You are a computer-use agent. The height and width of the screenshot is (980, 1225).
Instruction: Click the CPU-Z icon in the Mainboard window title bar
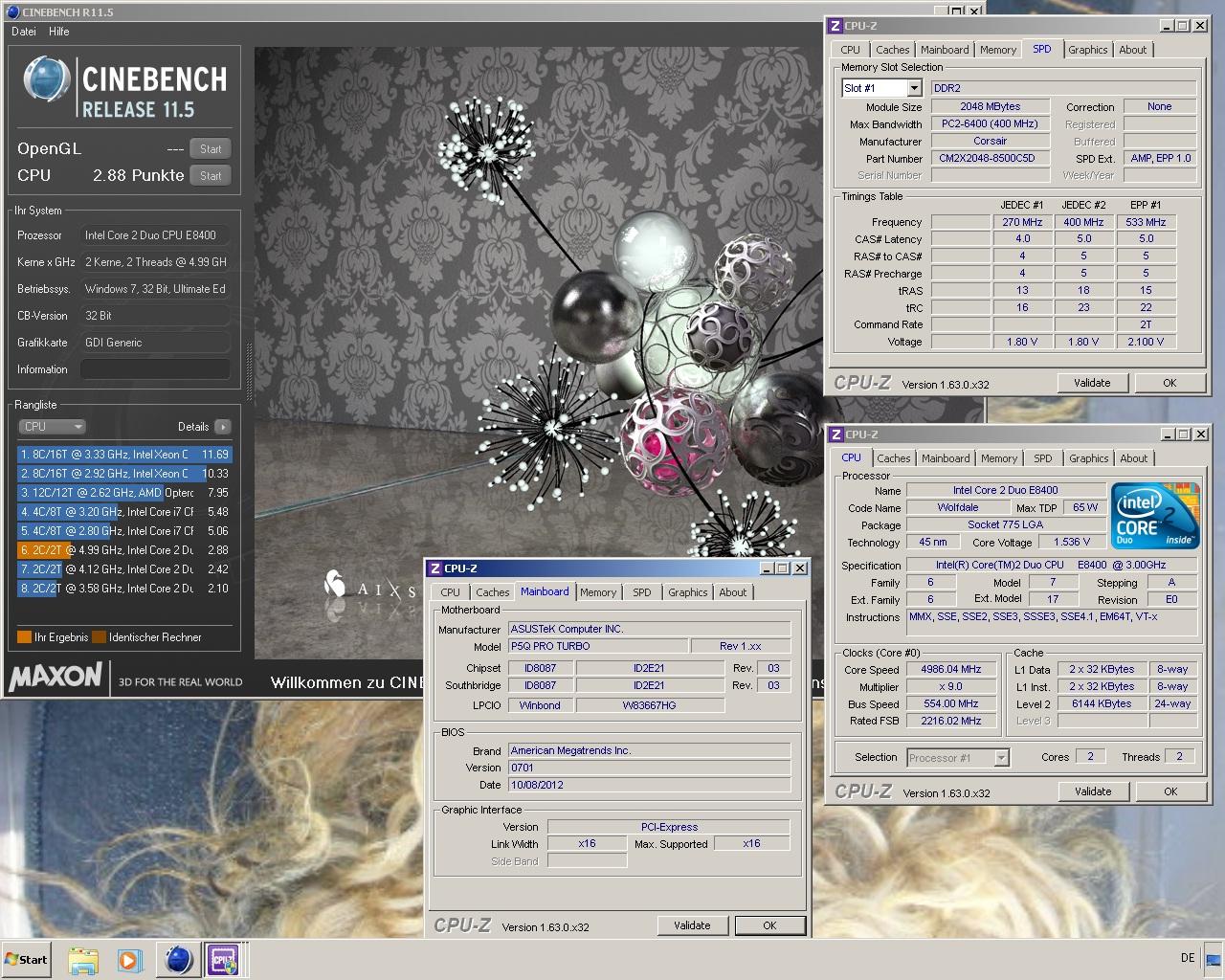[x=435, y=568]
